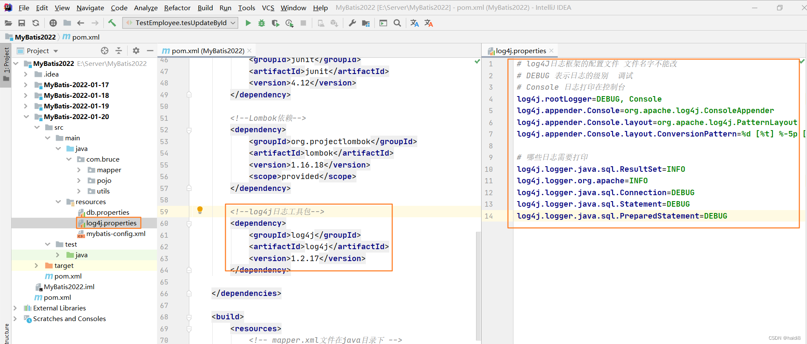The width and height of the screenshot is (807, 344).
Task: Expand the target folder
Action: pyautogui.click(x=37, y=265)
